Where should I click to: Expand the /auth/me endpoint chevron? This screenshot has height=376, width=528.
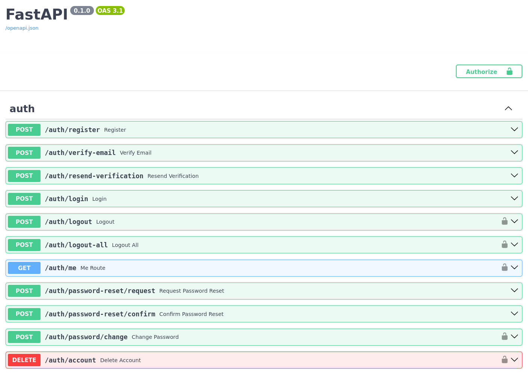coord(514,268)
